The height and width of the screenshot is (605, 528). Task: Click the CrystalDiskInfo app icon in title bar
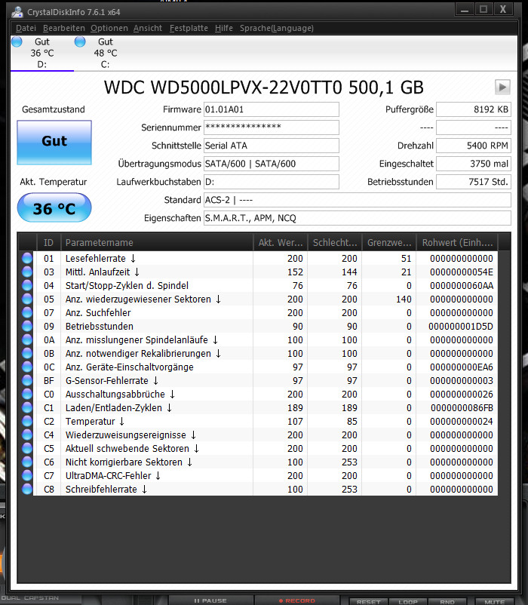click(x=17, y=12)
